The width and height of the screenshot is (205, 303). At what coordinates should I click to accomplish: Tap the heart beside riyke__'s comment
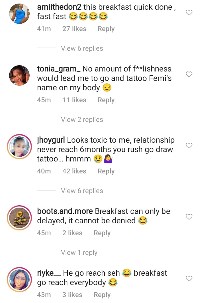pyautogui.click(x=189, y=278)
